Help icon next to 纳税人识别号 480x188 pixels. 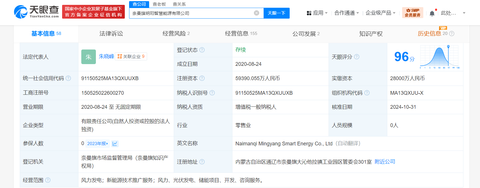click(x=212, y=93)
